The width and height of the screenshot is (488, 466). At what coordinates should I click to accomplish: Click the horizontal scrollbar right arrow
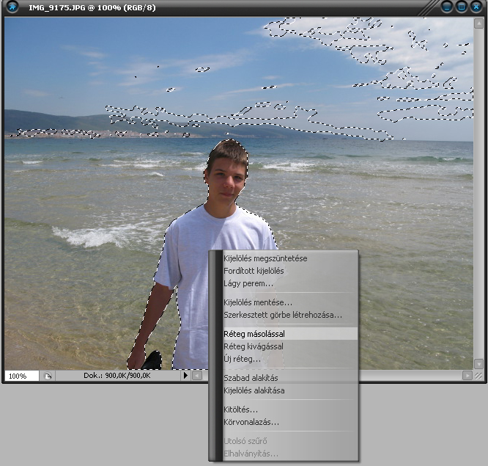coord(467,376)
